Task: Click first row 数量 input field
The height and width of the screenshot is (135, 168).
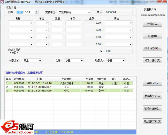Action: [57, 23]
